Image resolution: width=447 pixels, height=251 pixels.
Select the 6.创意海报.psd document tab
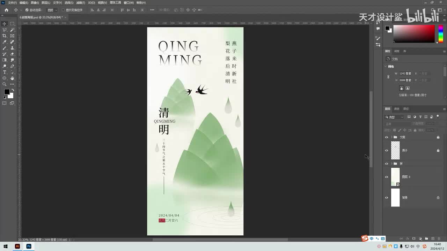(41, 17)
